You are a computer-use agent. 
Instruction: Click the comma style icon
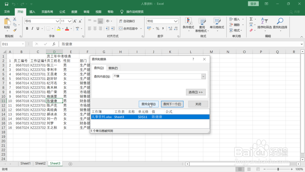pyautogui.click(x=163, y=28)
